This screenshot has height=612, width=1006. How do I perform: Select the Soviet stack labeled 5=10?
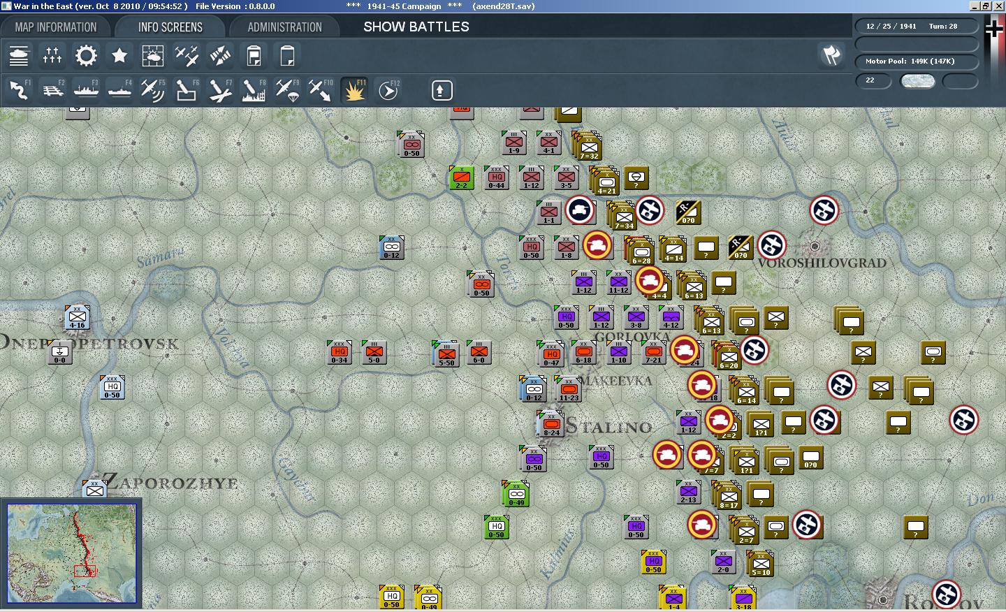click(x=761, y=564)
